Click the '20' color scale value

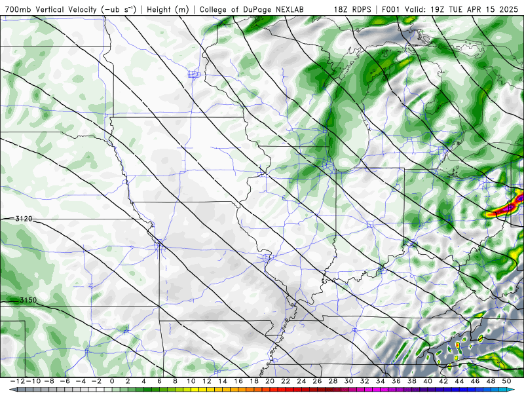[270, 381]
